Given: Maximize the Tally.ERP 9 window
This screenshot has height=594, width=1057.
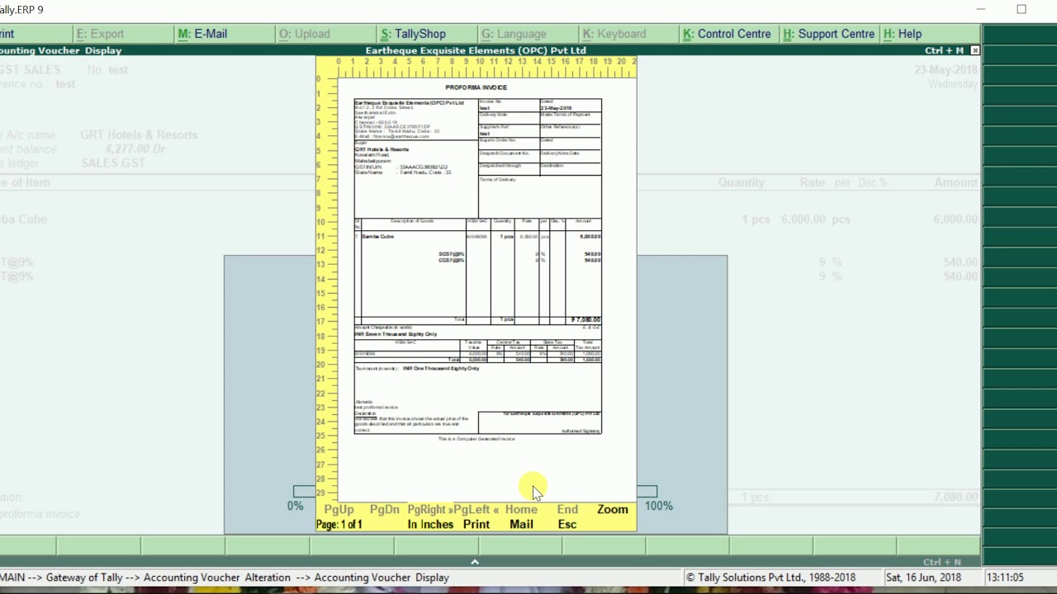Looking at the screenshot, I should coord(1021,10).
